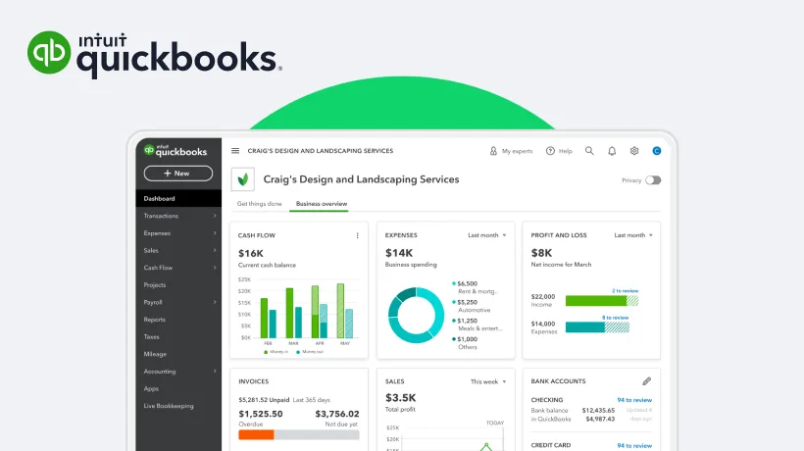Screen dimensions: 804x451
Task: Click the search magnifier icon
Action: 589,151
